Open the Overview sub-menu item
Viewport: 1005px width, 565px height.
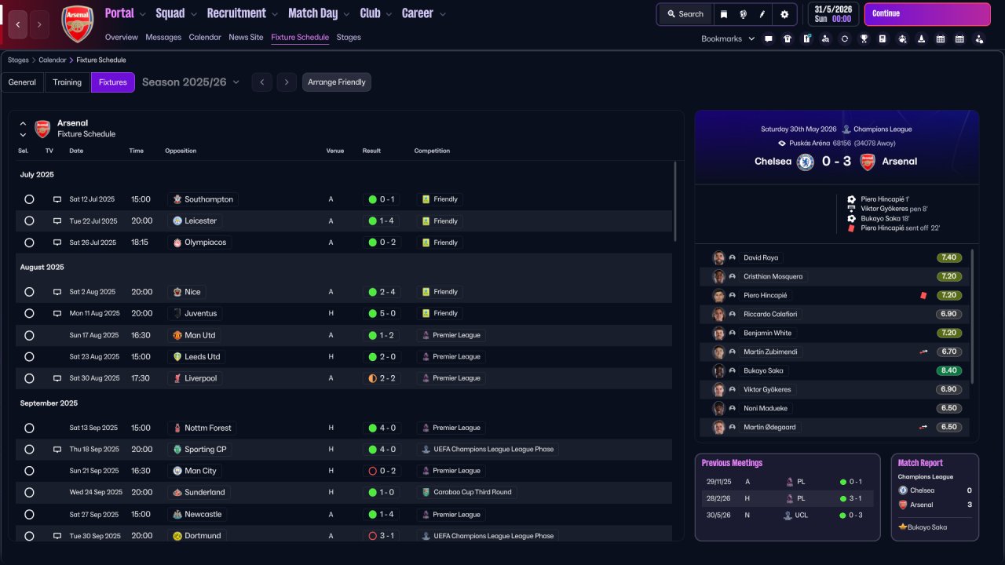click(121, 37)
